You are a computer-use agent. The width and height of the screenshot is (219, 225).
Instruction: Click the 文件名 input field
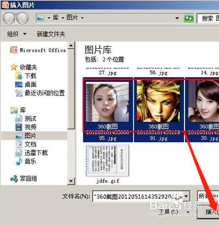pos(138,197)
